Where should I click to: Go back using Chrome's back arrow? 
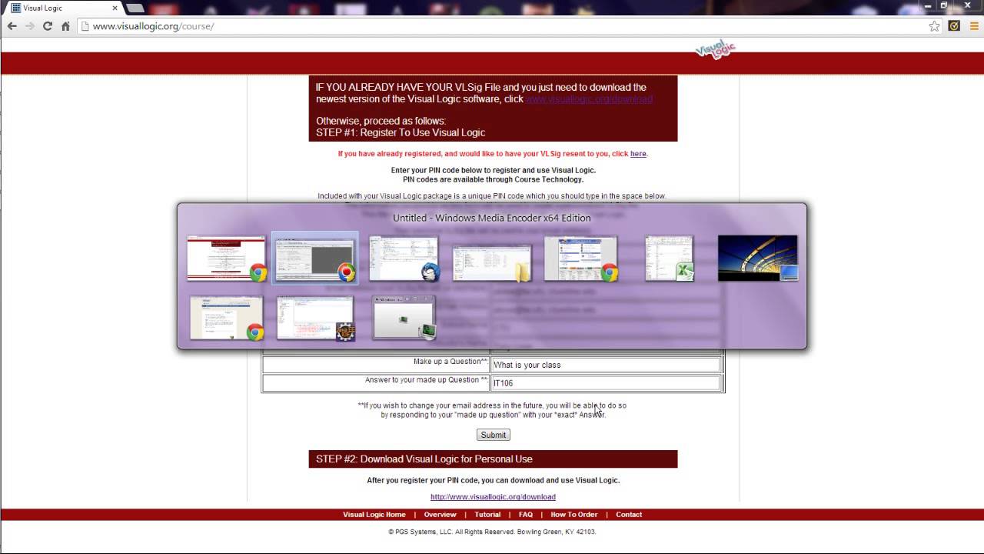click(x=12, y=26)
